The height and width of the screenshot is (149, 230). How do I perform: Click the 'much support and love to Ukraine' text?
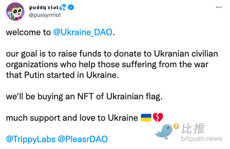(x=72, y=118)
